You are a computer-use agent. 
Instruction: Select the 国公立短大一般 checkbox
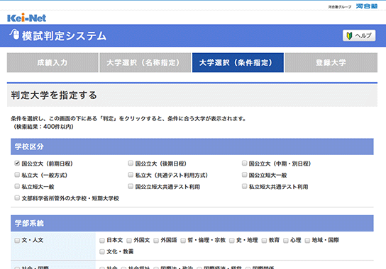coord(245,175)
